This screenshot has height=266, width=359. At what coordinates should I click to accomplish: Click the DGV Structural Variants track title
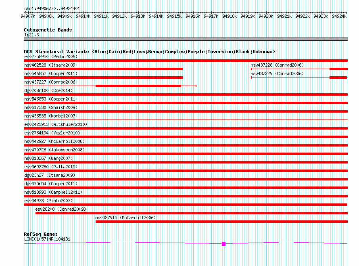tap(150, 52)
